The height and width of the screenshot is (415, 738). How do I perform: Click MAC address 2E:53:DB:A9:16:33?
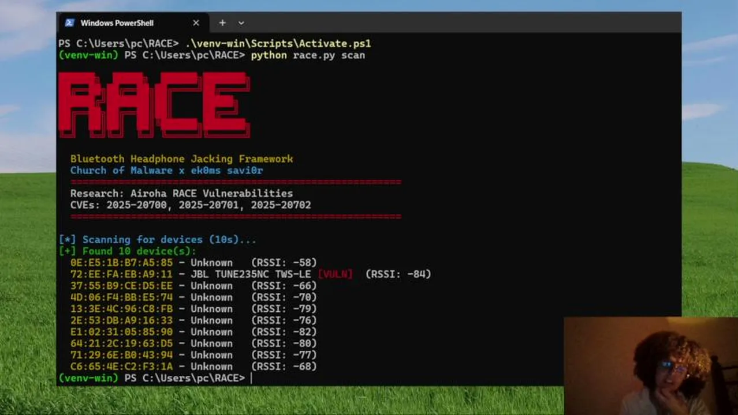coord(121,320)
